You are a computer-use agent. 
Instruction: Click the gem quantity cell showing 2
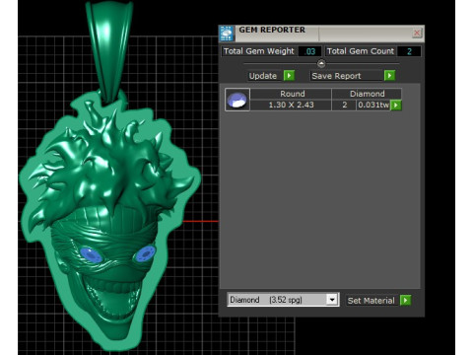click(344, 106)
